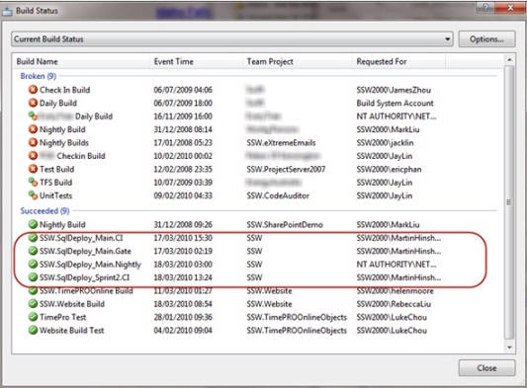Click the partial-success icon beside TFS Build
Viewport: 527px width, 388px height.
coord(33,183)
